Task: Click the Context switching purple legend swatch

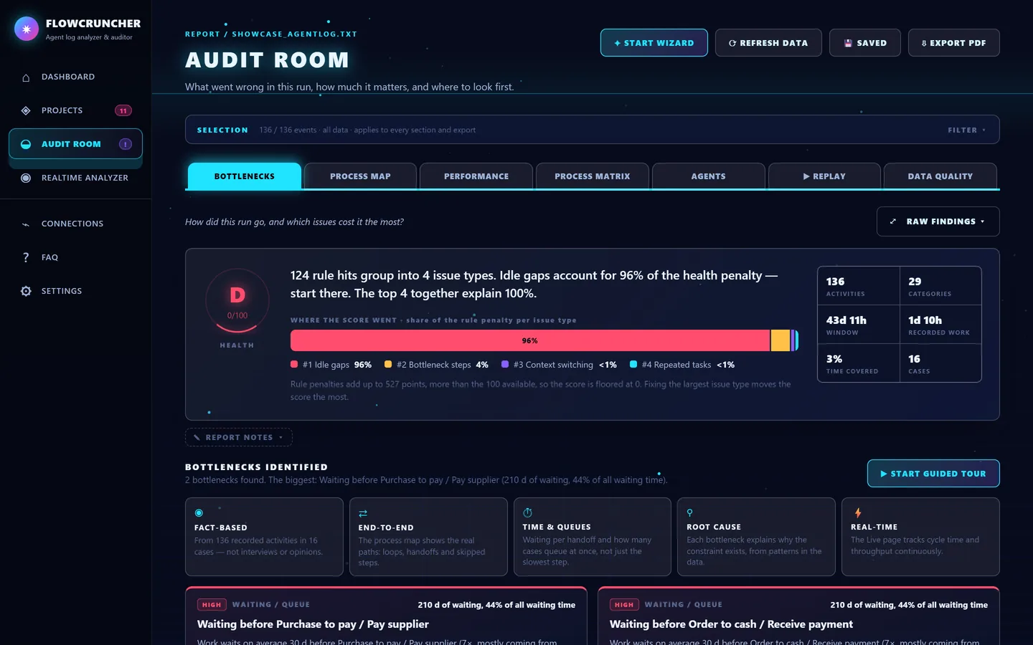Action: (x=505, y=364)
